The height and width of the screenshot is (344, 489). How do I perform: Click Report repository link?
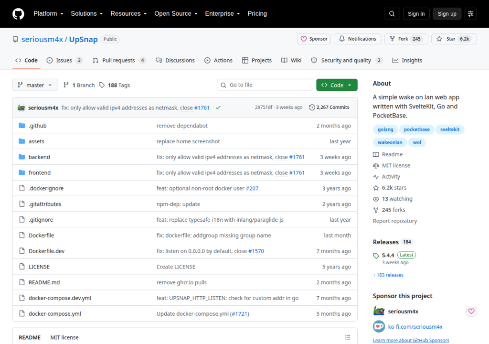[395, 221]
